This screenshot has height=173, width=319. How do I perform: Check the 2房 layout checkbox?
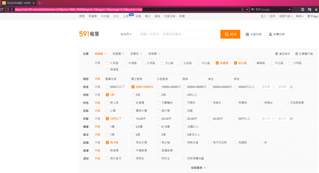point(133,95)
